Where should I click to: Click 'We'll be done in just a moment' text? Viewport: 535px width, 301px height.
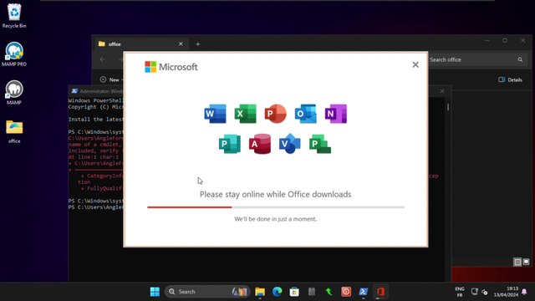pos(275,219)
